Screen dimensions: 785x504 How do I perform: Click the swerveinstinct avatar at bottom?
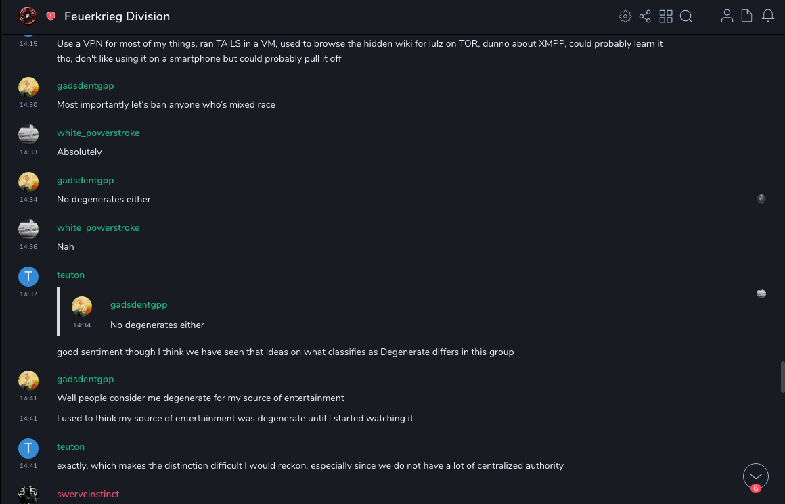[28, 495]
